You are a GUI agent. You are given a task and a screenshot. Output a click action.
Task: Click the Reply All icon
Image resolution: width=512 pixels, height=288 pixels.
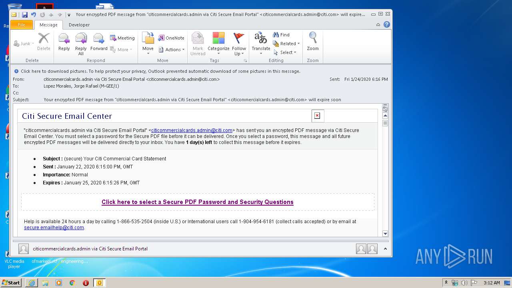(x=81, y=44)
